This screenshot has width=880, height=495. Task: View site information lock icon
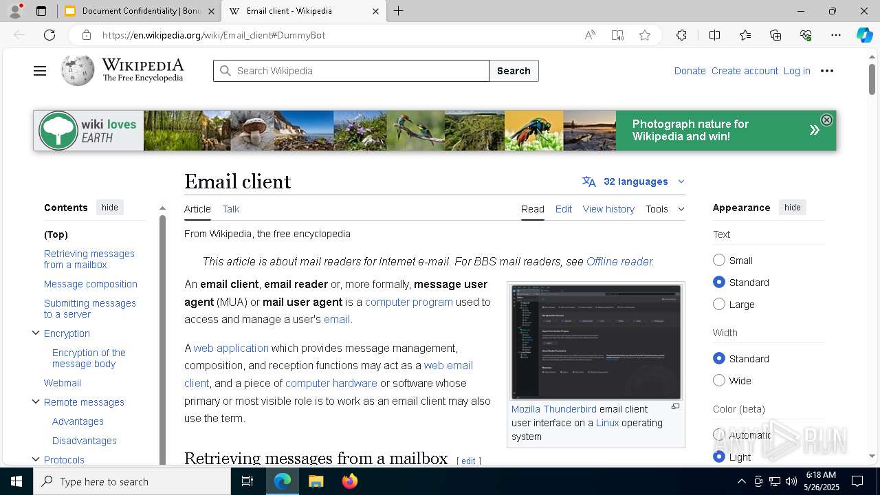(86, 35)
